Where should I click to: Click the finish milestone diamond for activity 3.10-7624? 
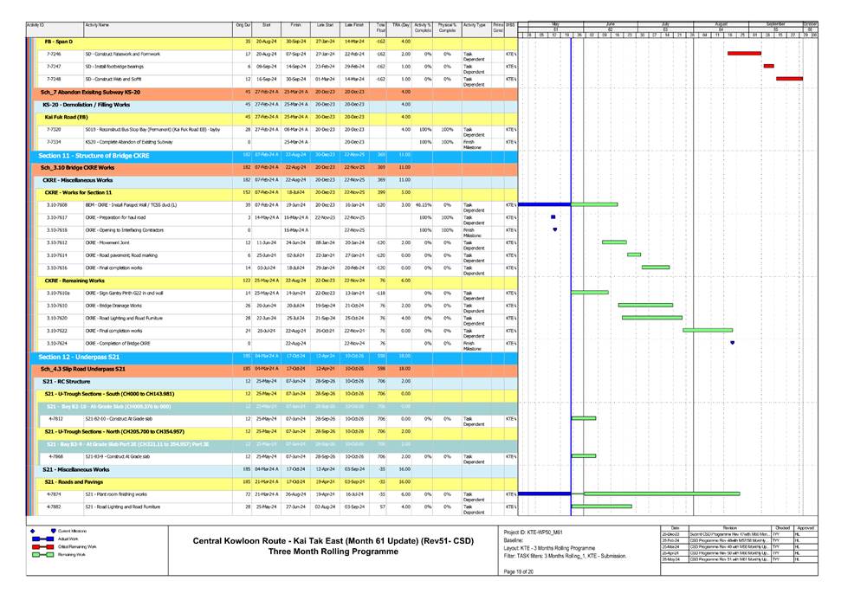tap(732, 341)
